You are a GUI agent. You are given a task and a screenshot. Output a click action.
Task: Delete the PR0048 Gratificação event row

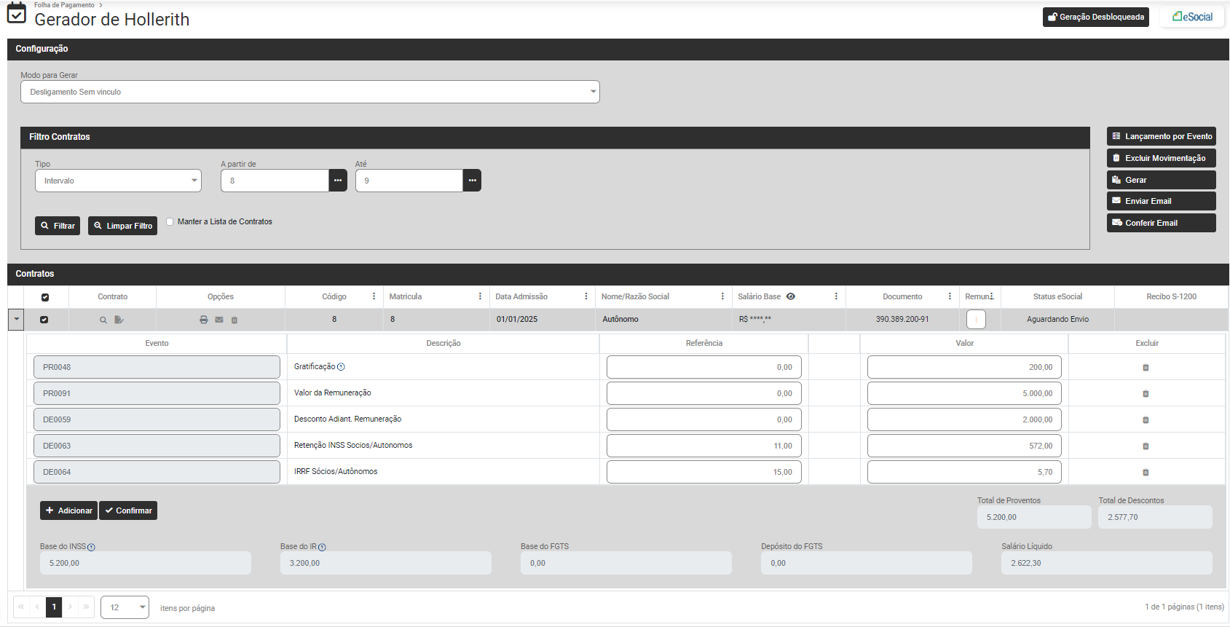point(1146,368)
